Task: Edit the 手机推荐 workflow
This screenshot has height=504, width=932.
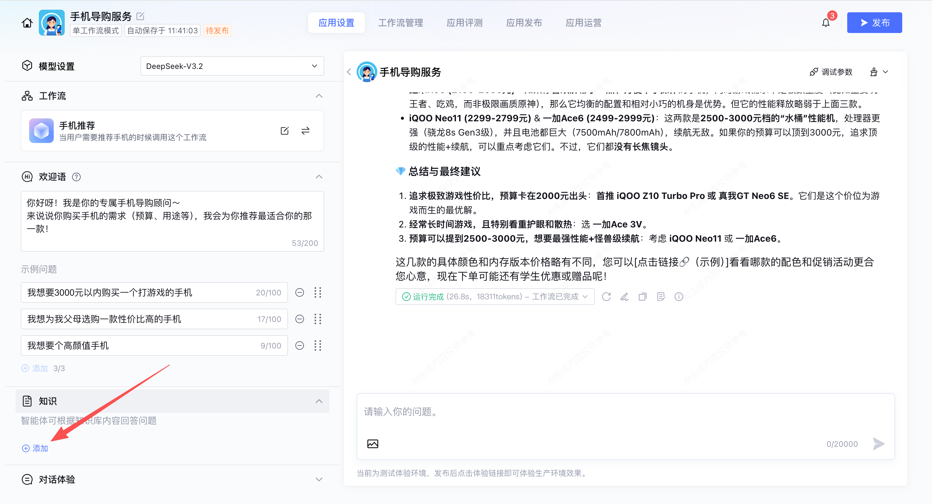Action: coord(285,130)
